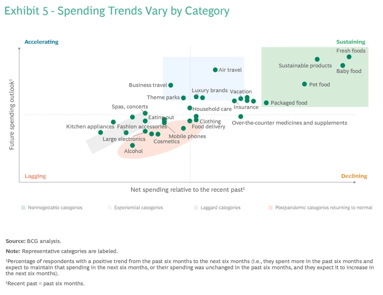The width and height of the screenshot is (383, 295).
Task: Select the Sustaining quadrant label
Action: 351,42
